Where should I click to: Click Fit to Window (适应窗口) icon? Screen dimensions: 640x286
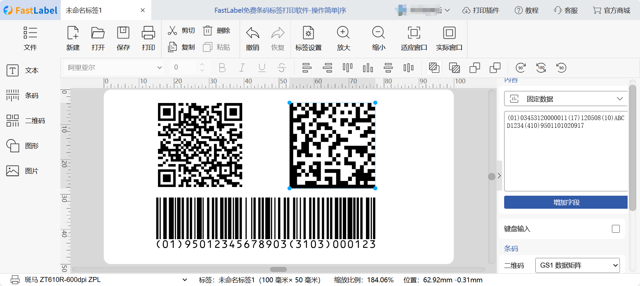414,33
